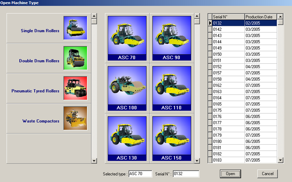Choose the ASC 90 machine thumbnail
This screenshot has width=292, height=182.
pyautogui.click(x=172, y=38)
